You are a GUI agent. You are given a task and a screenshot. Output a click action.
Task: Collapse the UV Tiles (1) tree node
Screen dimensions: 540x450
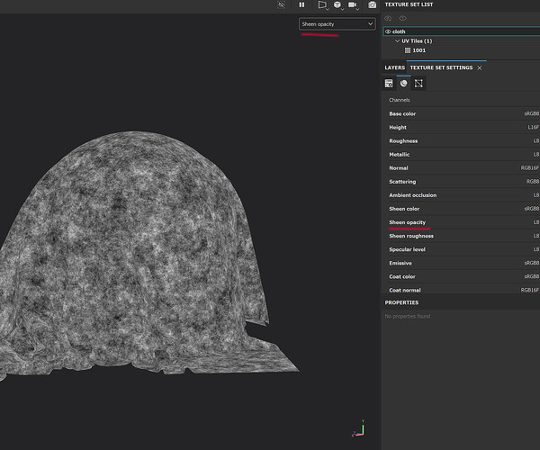(398, 41)
